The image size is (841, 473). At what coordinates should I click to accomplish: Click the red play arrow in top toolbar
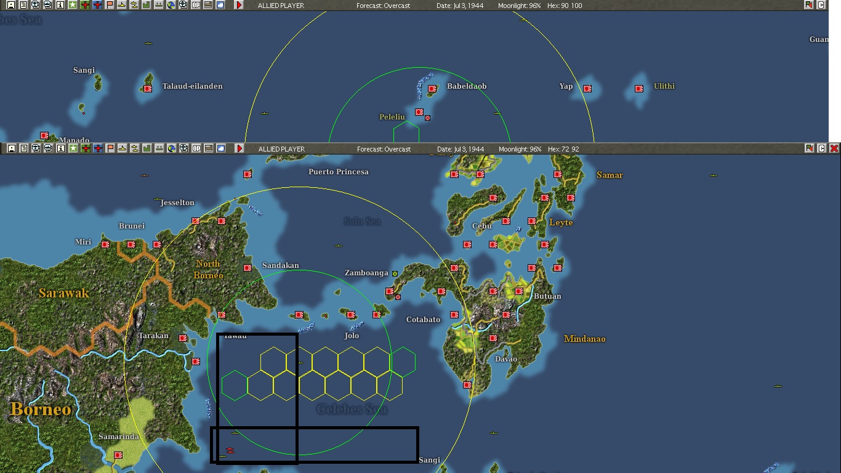coord(239,5)
